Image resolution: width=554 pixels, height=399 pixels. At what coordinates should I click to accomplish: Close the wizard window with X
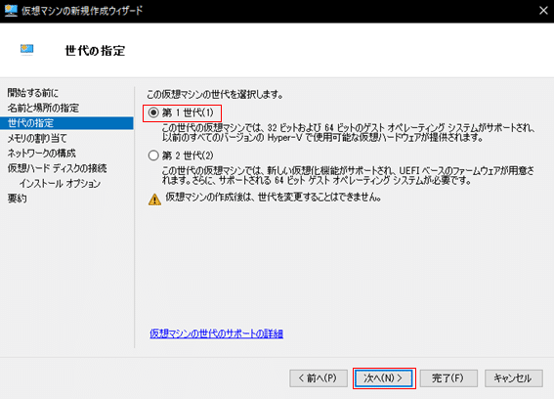click(543, 11)
